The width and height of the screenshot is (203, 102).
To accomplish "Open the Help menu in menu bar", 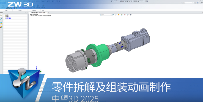I will pyautogui.click(x=58, y=1).
